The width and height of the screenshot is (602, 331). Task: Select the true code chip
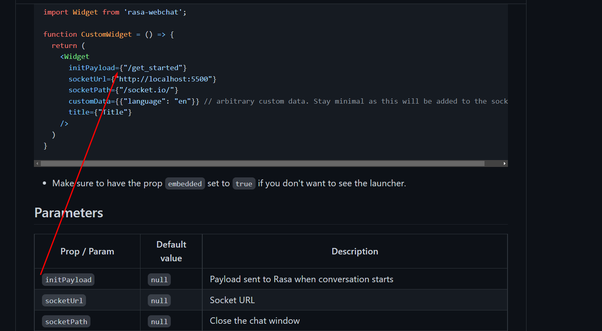pos(244,183)
